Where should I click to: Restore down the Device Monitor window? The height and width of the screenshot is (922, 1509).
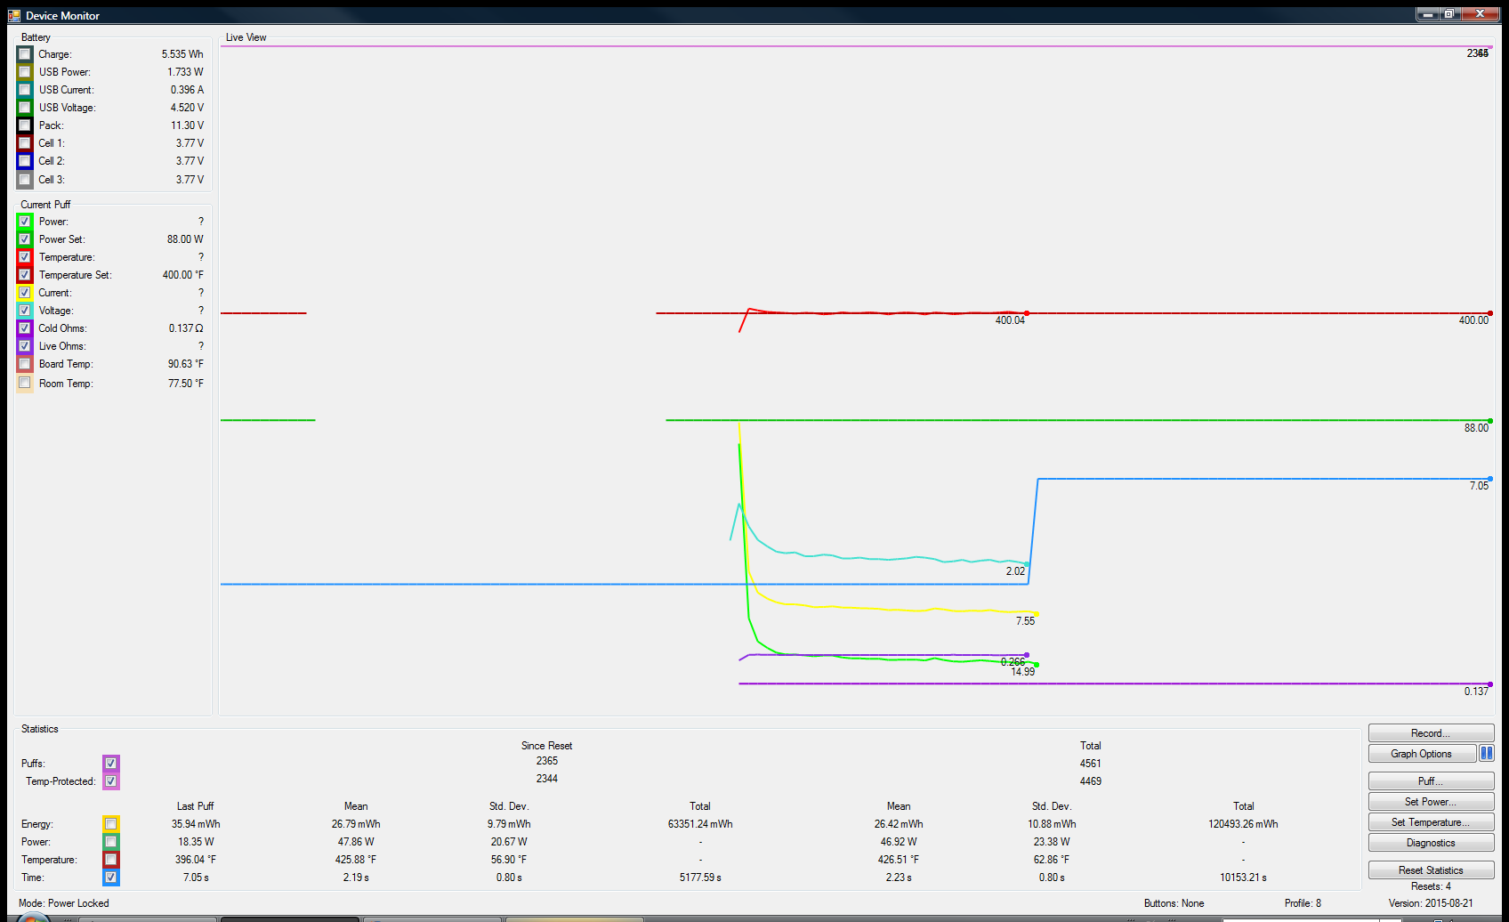[x=1449, y=13]
